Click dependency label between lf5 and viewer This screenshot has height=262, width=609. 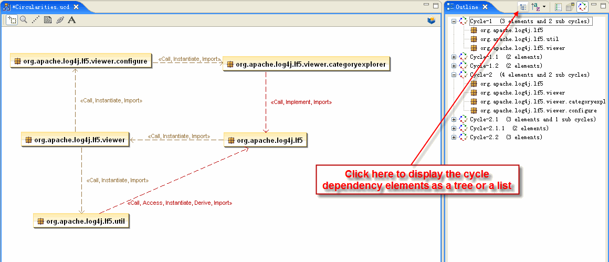coord(178,136)
